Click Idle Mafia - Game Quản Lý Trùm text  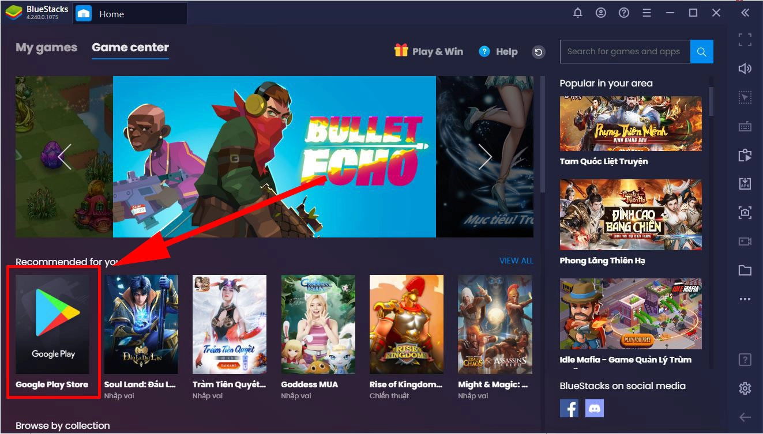pyautogui.click(x=626, y=360)
